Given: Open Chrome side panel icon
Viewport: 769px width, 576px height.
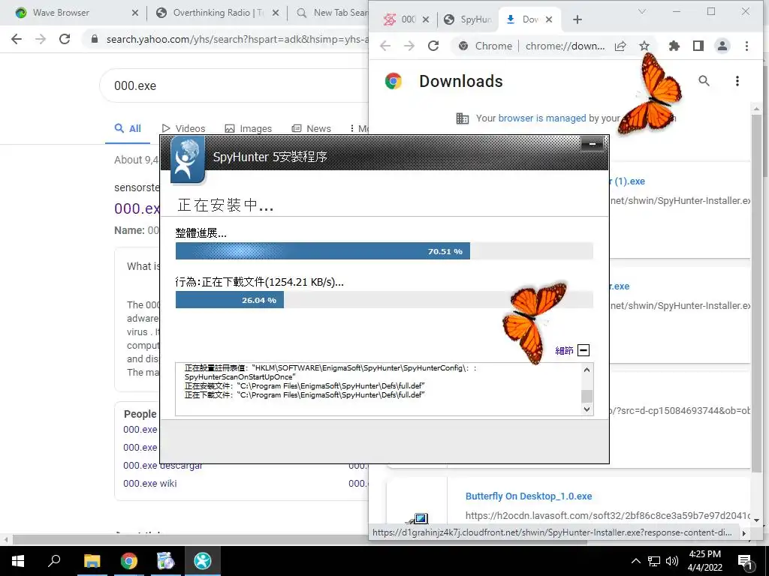Looking at the screenshot, I should [x=698, y=46].
